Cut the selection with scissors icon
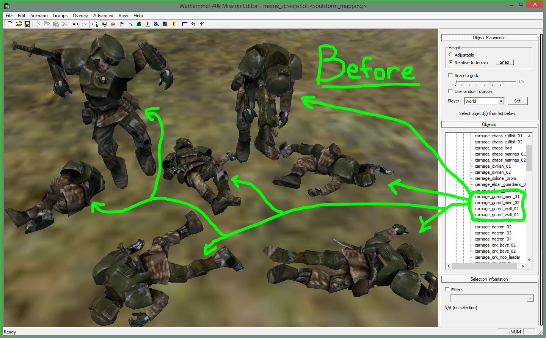Screen dimensions: 546x338 click(x=38, y=24)
